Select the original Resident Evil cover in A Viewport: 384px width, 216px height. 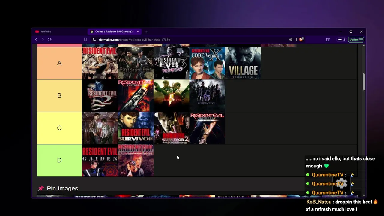[x=100, y=63]
